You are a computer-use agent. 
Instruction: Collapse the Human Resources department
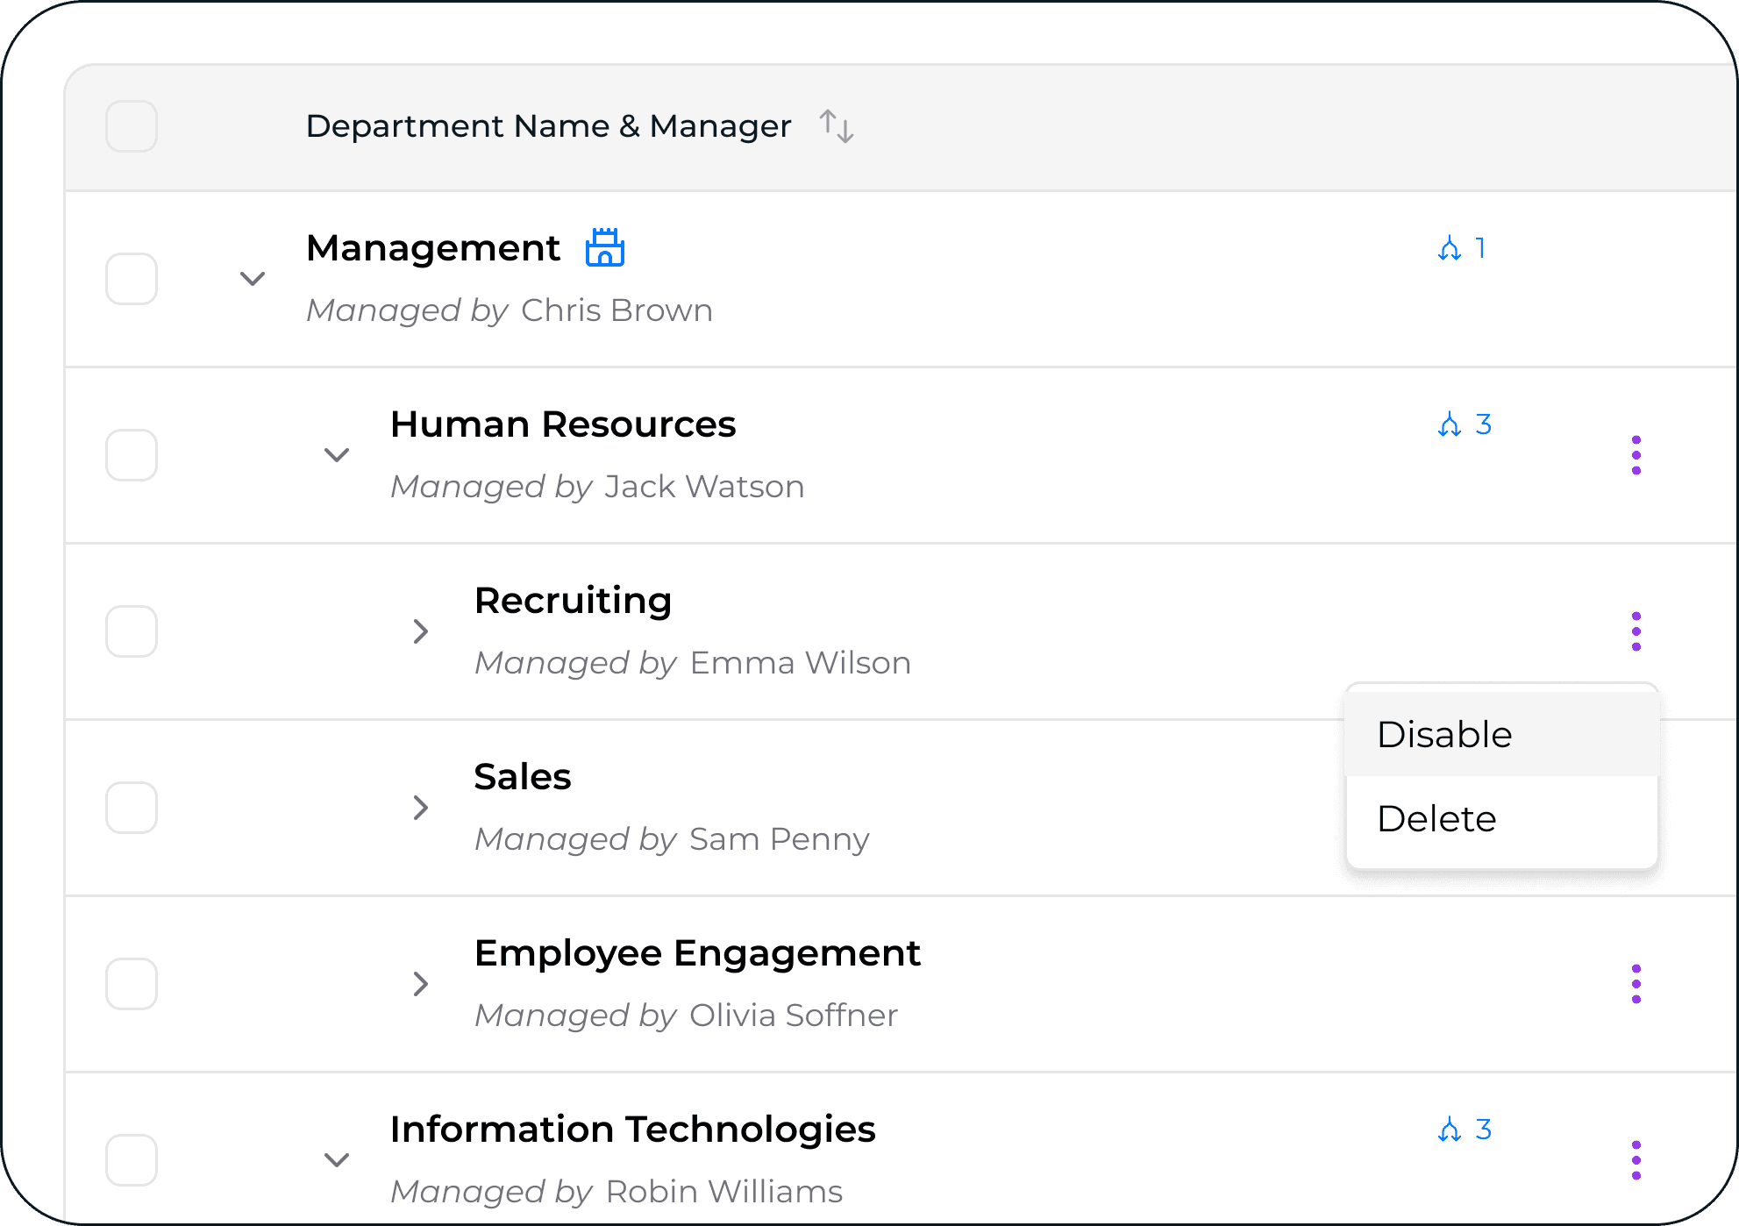pyautogui.click(x=337, y=455)
